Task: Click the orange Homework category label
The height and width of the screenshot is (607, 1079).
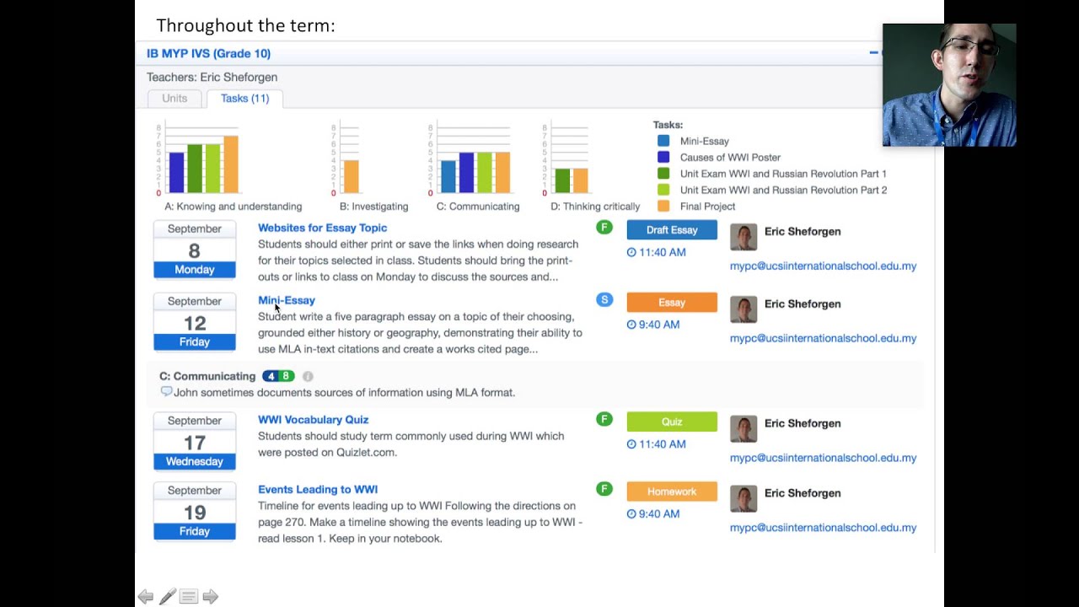Action: pyautogui.click(x=672, y=492)
